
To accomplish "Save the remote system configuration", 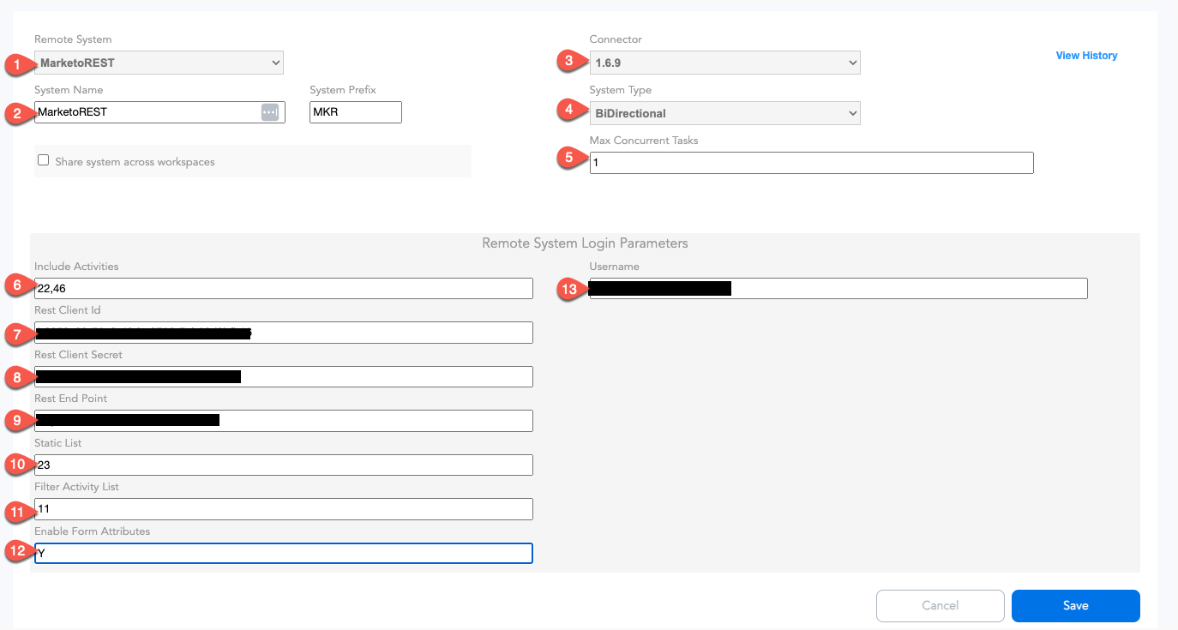I will pyautogui.click(x=1075, y=605).
